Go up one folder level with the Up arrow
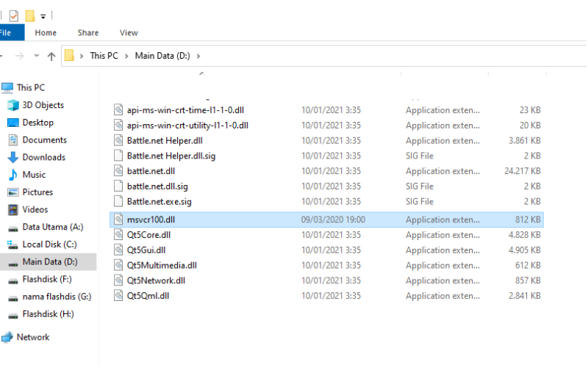This screenshot has height=367, width=588. 51,57
